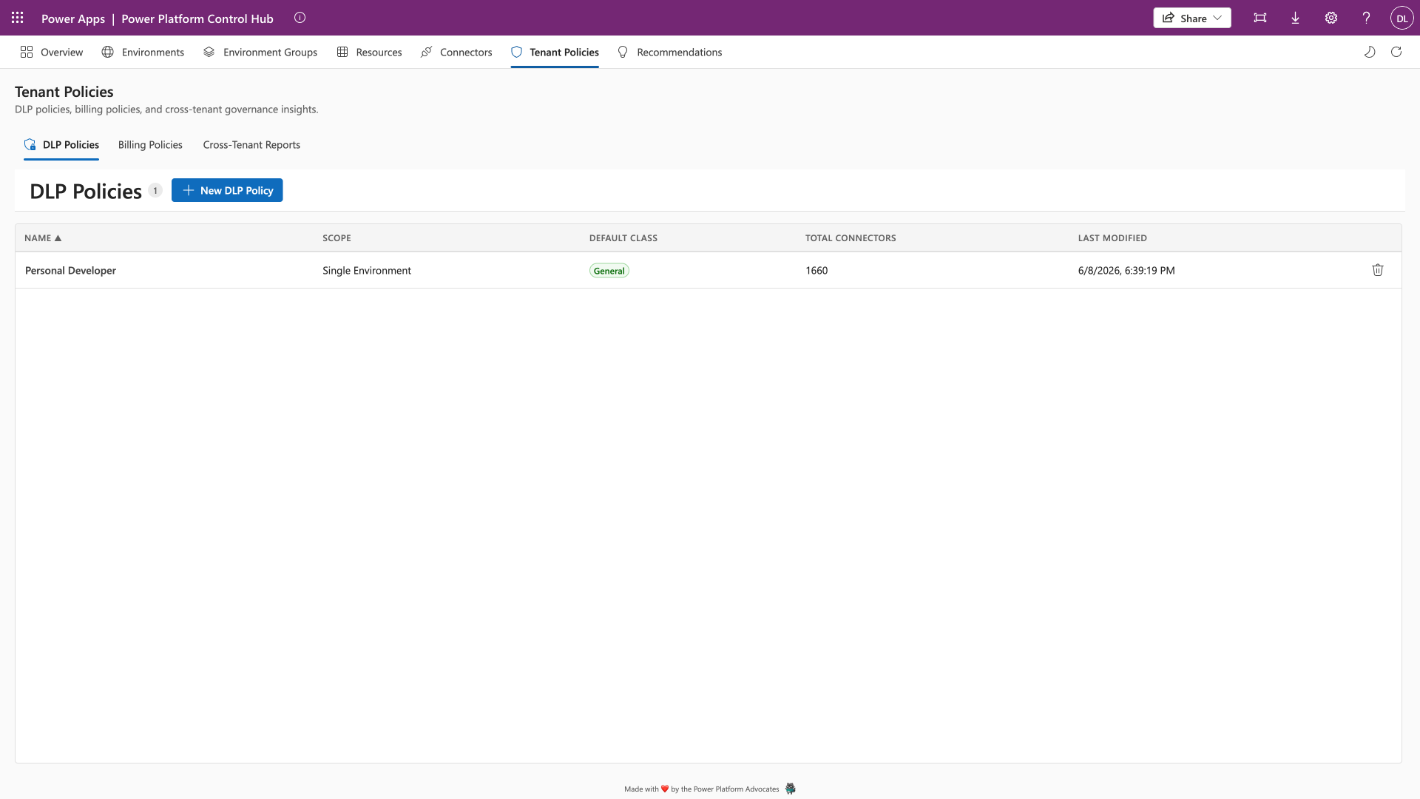
Task: Sort by the SCOPE column header
Action: (337, 238)
